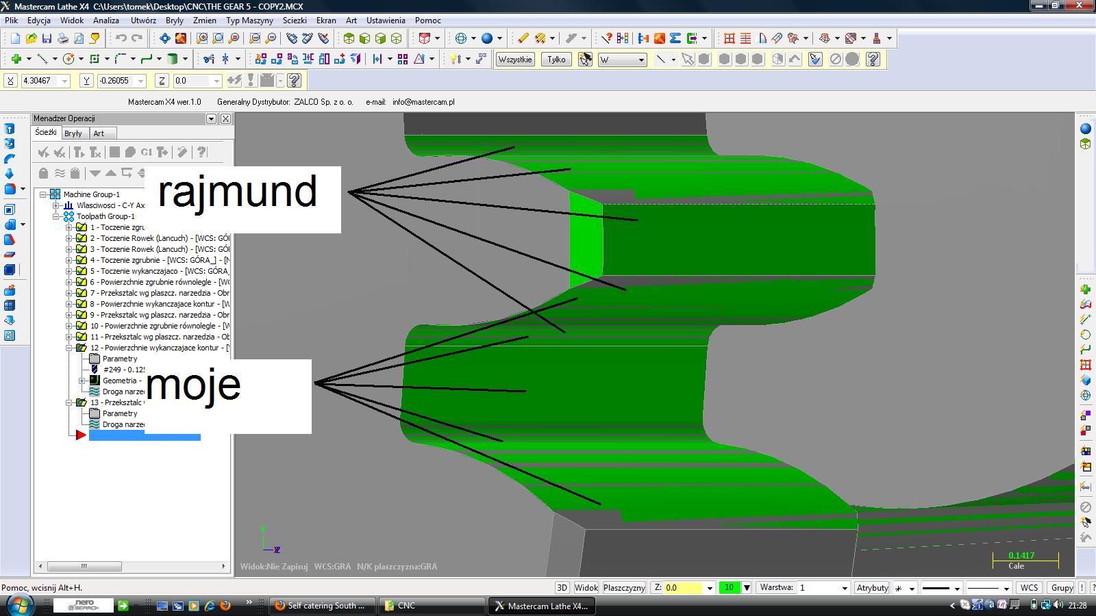Click the green cylinder primitive icon

(x=173, y=59)
